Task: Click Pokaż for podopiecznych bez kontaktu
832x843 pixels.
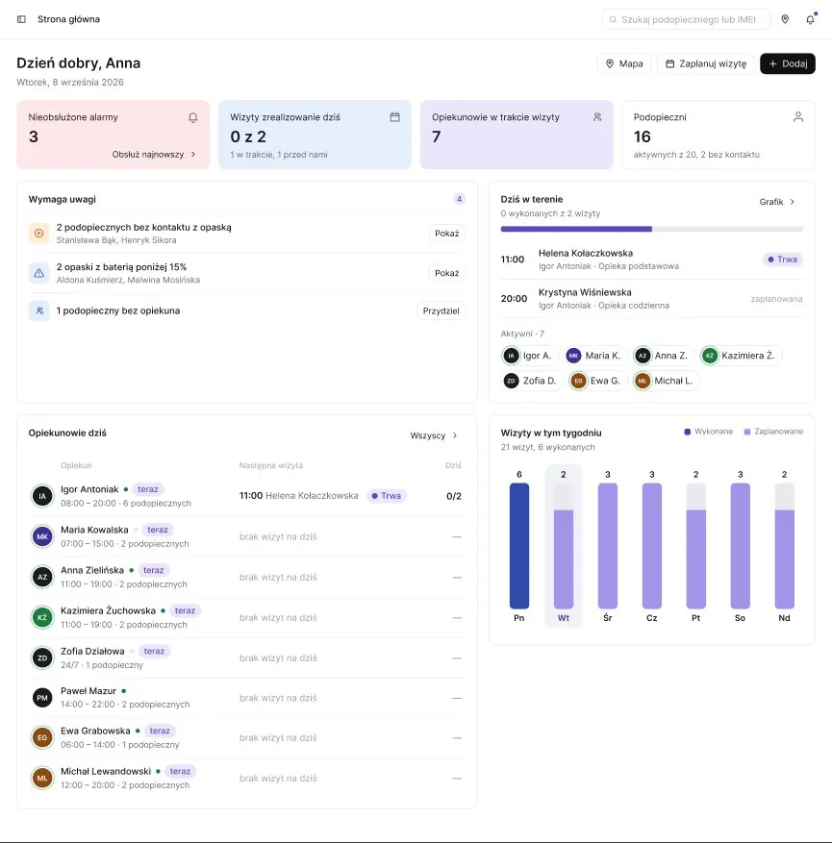Action: coord(447,234)
